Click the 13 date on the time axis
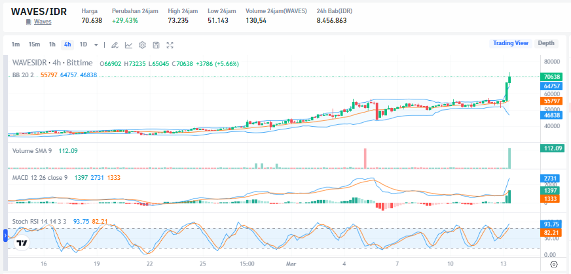The width and height of the screenshot is (571, 274). tap(504, 264)
